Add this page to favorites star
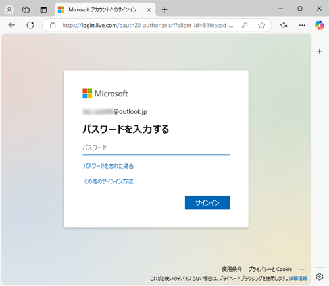329x286 pixels. (261, 26)
